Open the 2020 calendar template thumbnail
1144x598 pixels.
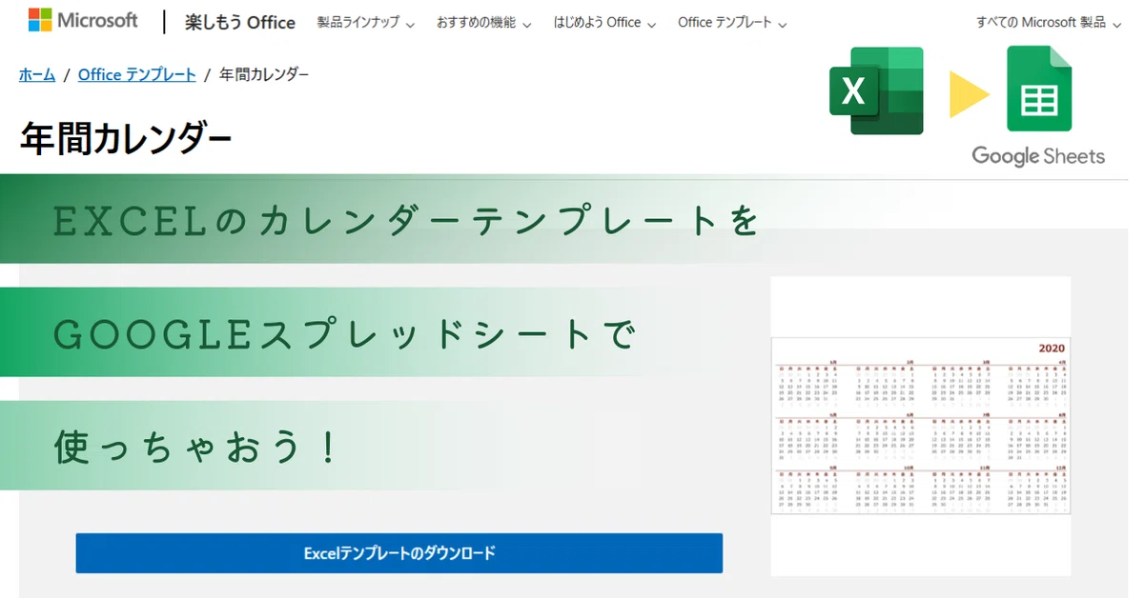(x=921, y=426)
